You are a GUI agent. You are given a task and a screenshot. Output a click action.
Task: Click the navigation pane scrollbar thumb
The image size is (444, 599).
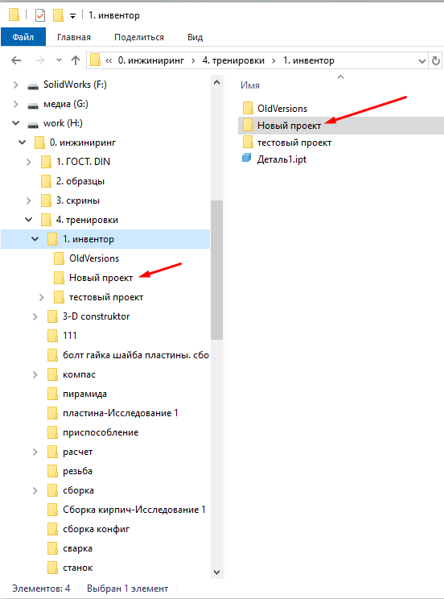(x=217, y=270)
